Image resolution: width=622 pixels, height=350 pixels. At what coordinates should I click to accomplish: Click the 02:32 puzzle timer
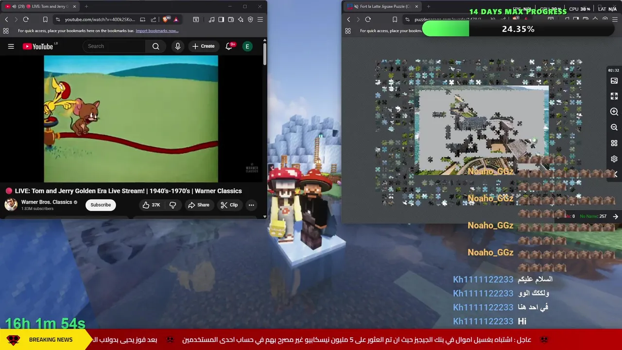click(x=614, y=70)
